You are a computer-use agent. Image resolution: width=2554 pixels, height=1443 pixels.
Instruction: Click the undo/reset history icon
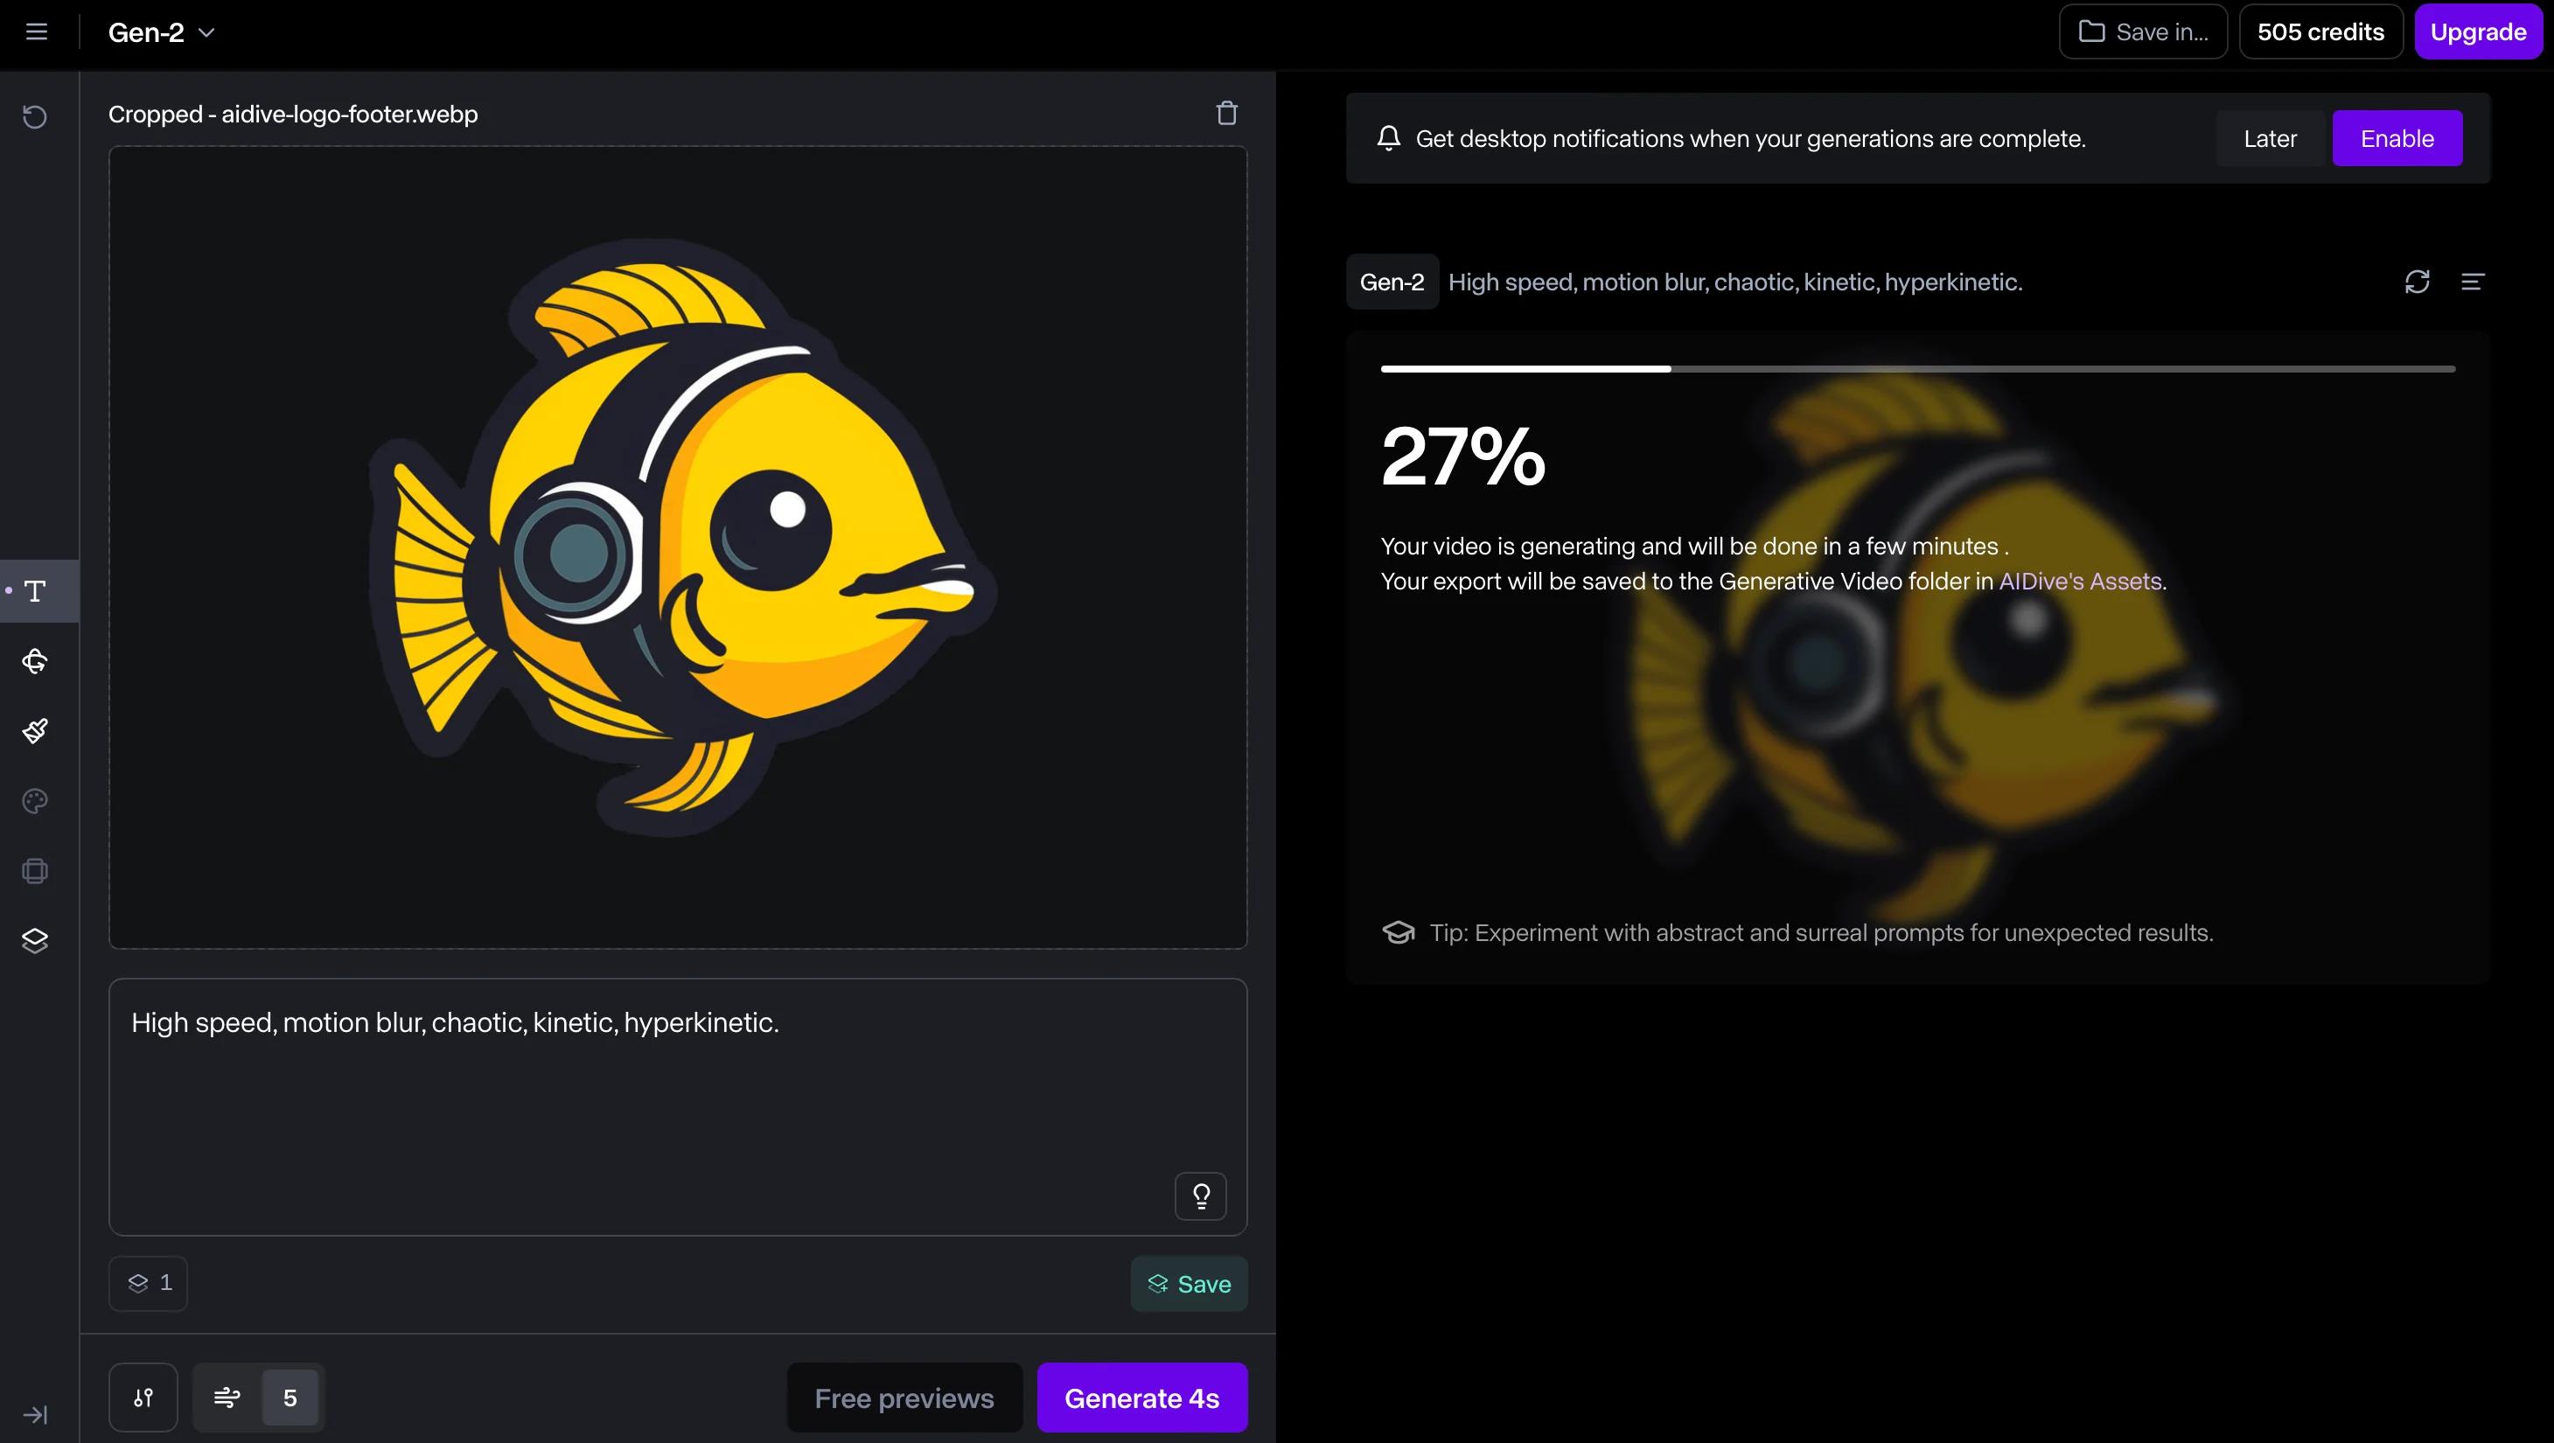pyautogui.click(x=35, y=117)
